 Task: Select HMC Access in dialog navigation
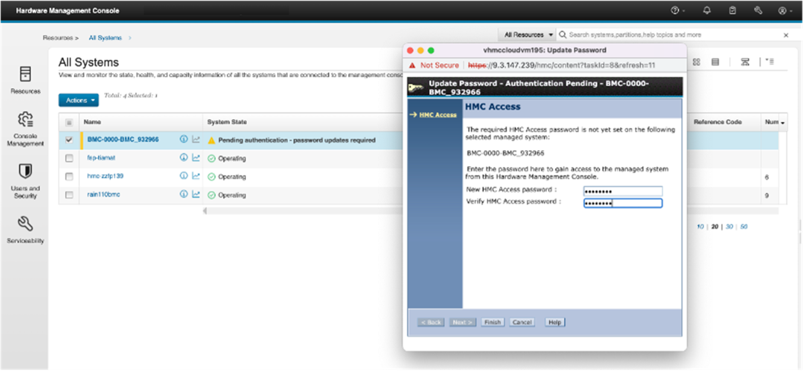coord(438,115)
